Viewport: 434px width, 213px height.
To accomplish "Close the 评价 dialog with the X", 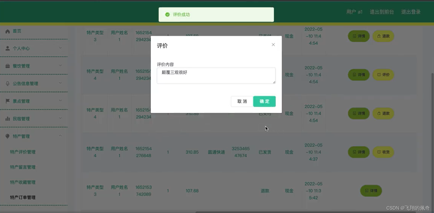I will [273, 45].
